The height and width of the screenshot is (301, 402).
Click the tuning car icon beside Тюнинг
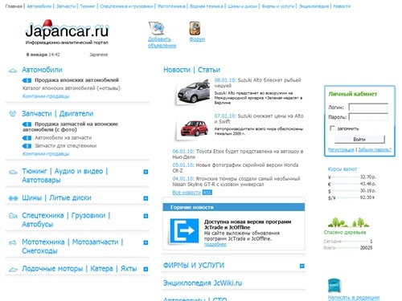(13, 172)
